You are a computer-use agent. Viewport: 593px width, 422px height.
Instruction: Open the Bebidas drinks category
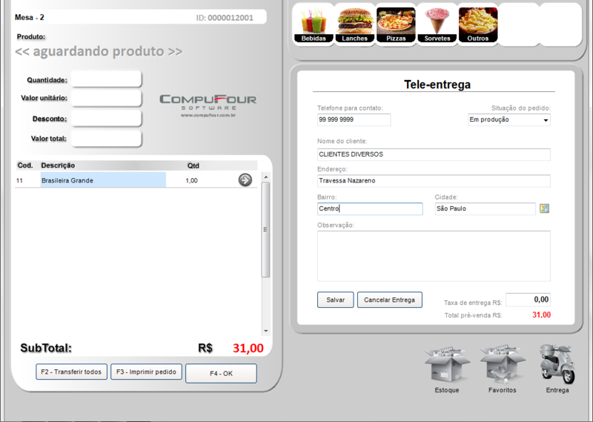314,24
